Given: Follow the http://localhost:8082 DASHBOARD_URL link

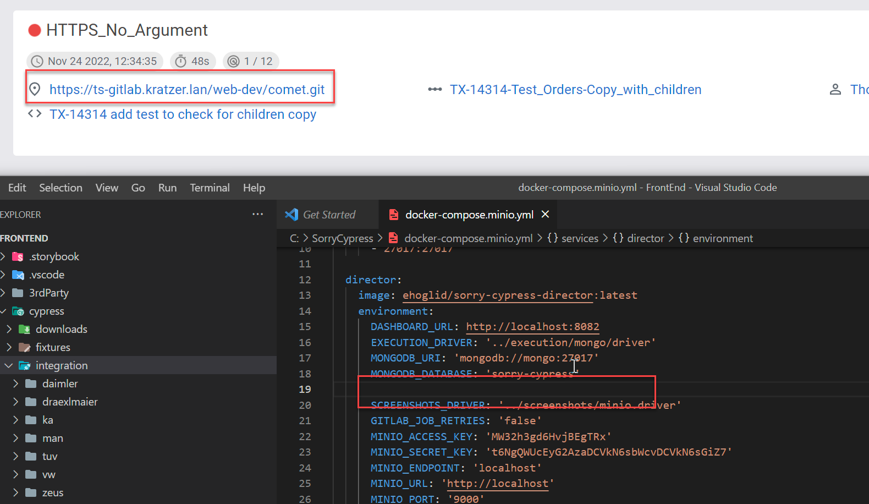Looking at the screenshot, I should coord(532,327).
